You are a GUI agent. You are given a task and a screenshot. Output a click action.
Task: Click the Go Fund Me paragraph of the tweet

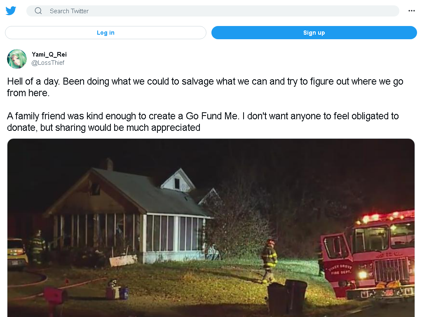pos(203,122)
